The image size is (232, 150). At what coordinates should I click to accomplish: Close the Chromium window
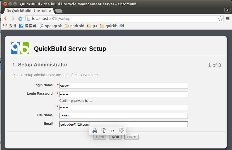(x=5, y=4)
